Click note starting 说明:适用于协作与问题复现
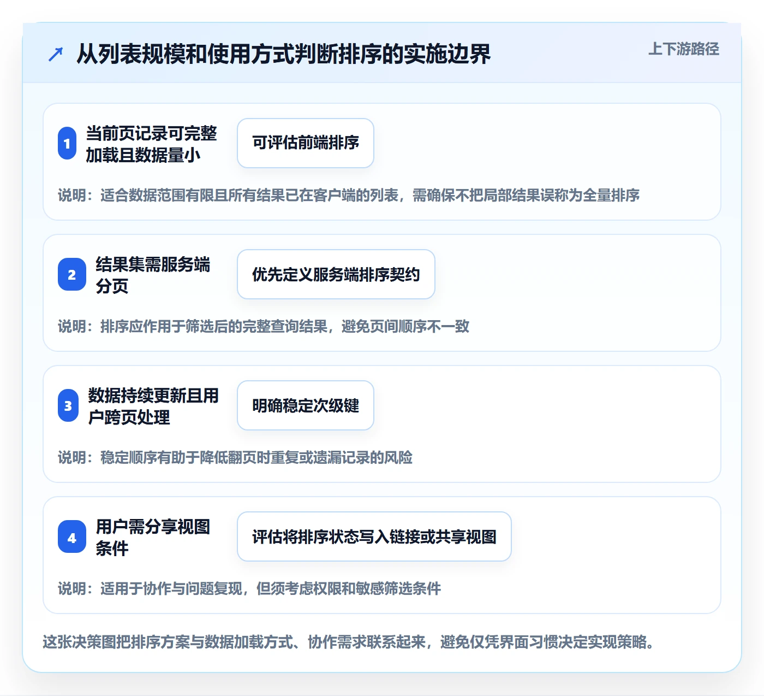 pyautogui.click(x=249, y=588)
